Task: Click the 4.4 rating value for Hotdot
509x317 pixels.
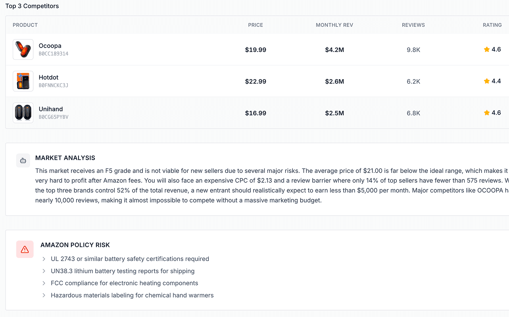Action: [x=496, y=81]
